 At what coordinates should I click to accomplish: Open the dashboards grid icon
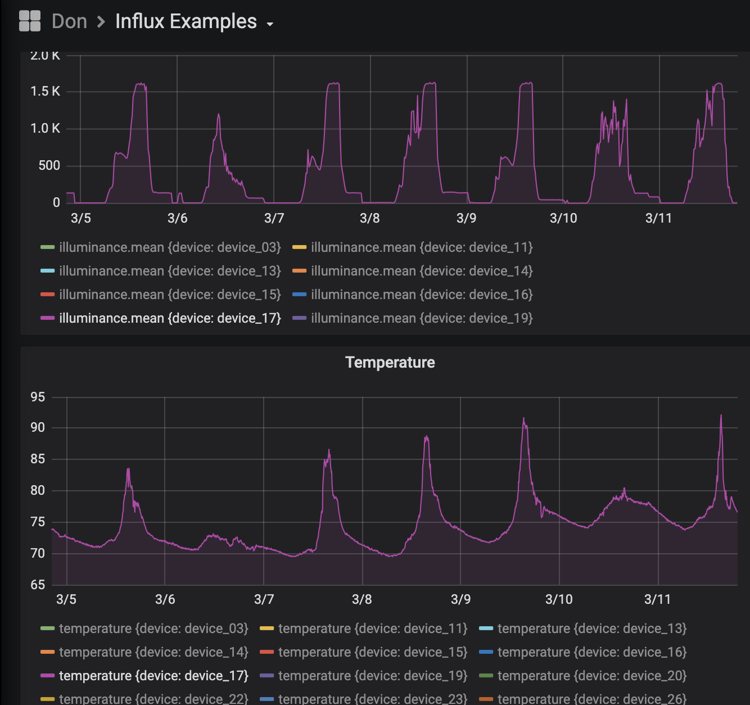click(30, 21)
